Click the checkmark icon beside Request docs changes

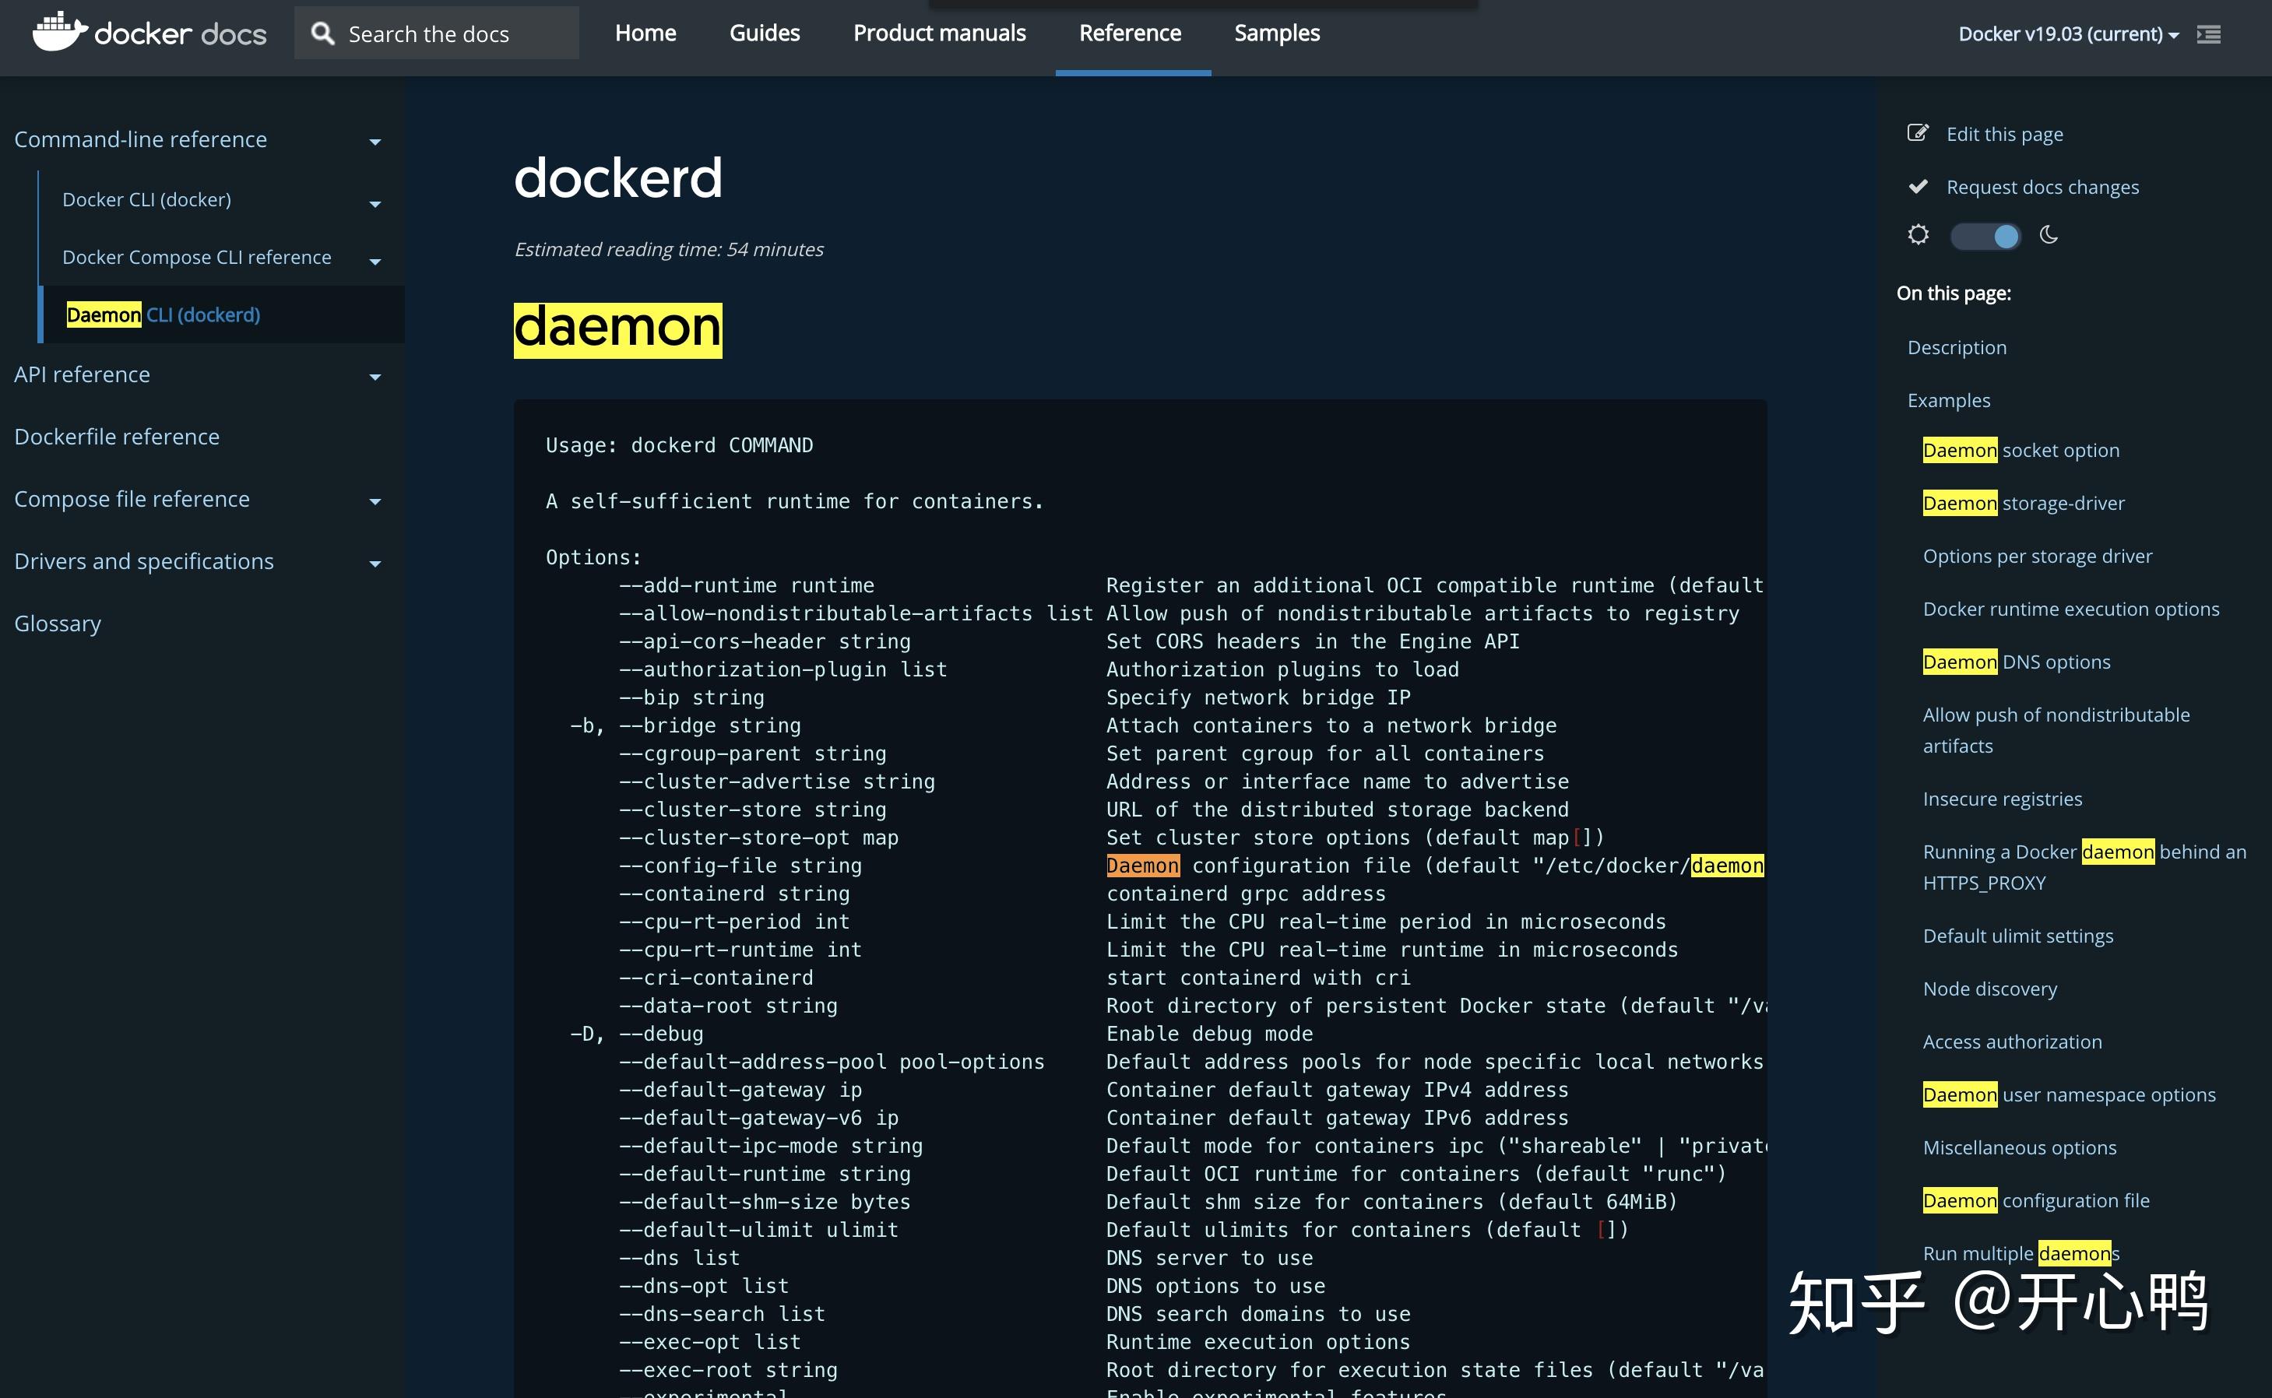pos(1918,186)
